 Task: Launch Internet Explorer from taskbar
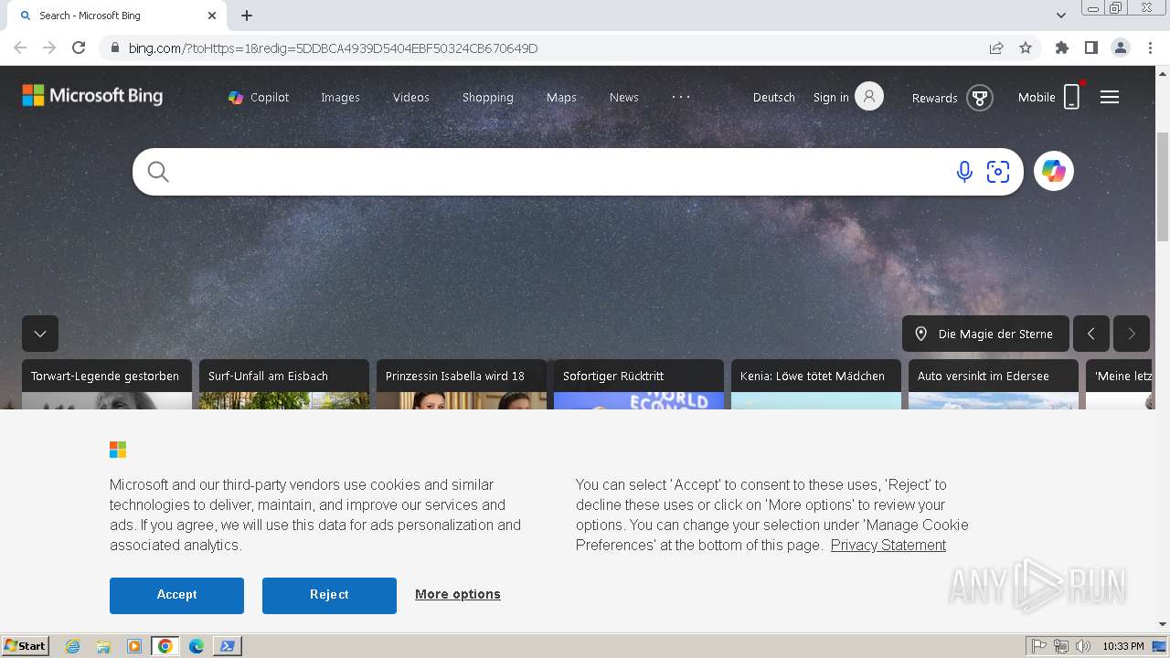pyautogui.click(x=73, y=646)
